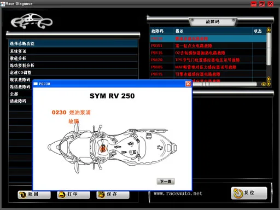Image resolution: width=280 pixels, height=210 pixels.
Task: Click the TPS throttle sensor fault description
Action: click(207, 60)
